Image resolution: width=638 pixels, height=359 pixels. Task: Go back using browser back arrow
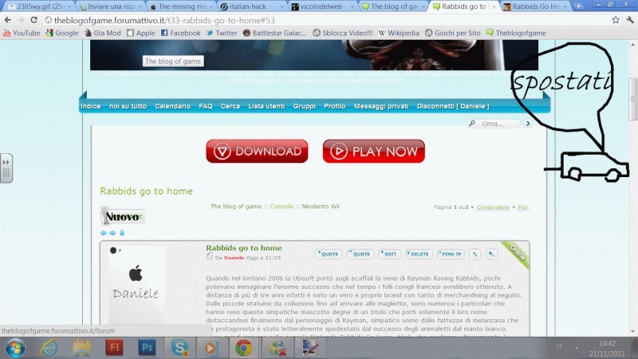pos(8,20)
